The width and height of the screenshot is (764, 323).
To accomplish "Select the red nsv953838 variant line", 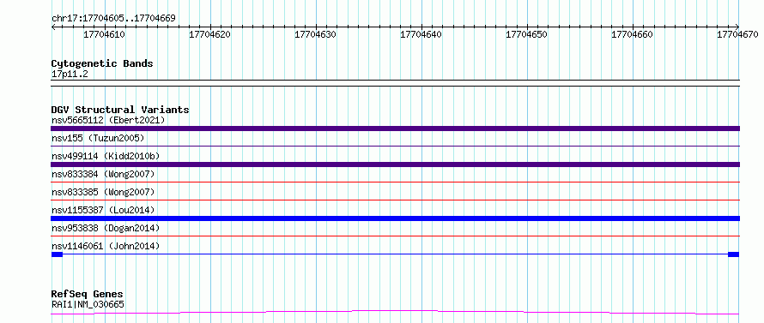I will (395, 236).
